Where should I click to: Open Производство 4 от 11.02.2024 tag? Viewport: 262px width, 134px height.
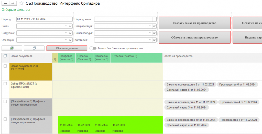[239, 102]
